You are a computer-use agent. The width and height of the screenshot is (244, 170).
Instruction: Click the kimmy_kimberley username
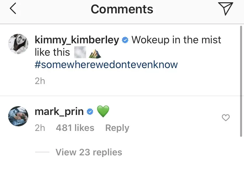(77, 40)
